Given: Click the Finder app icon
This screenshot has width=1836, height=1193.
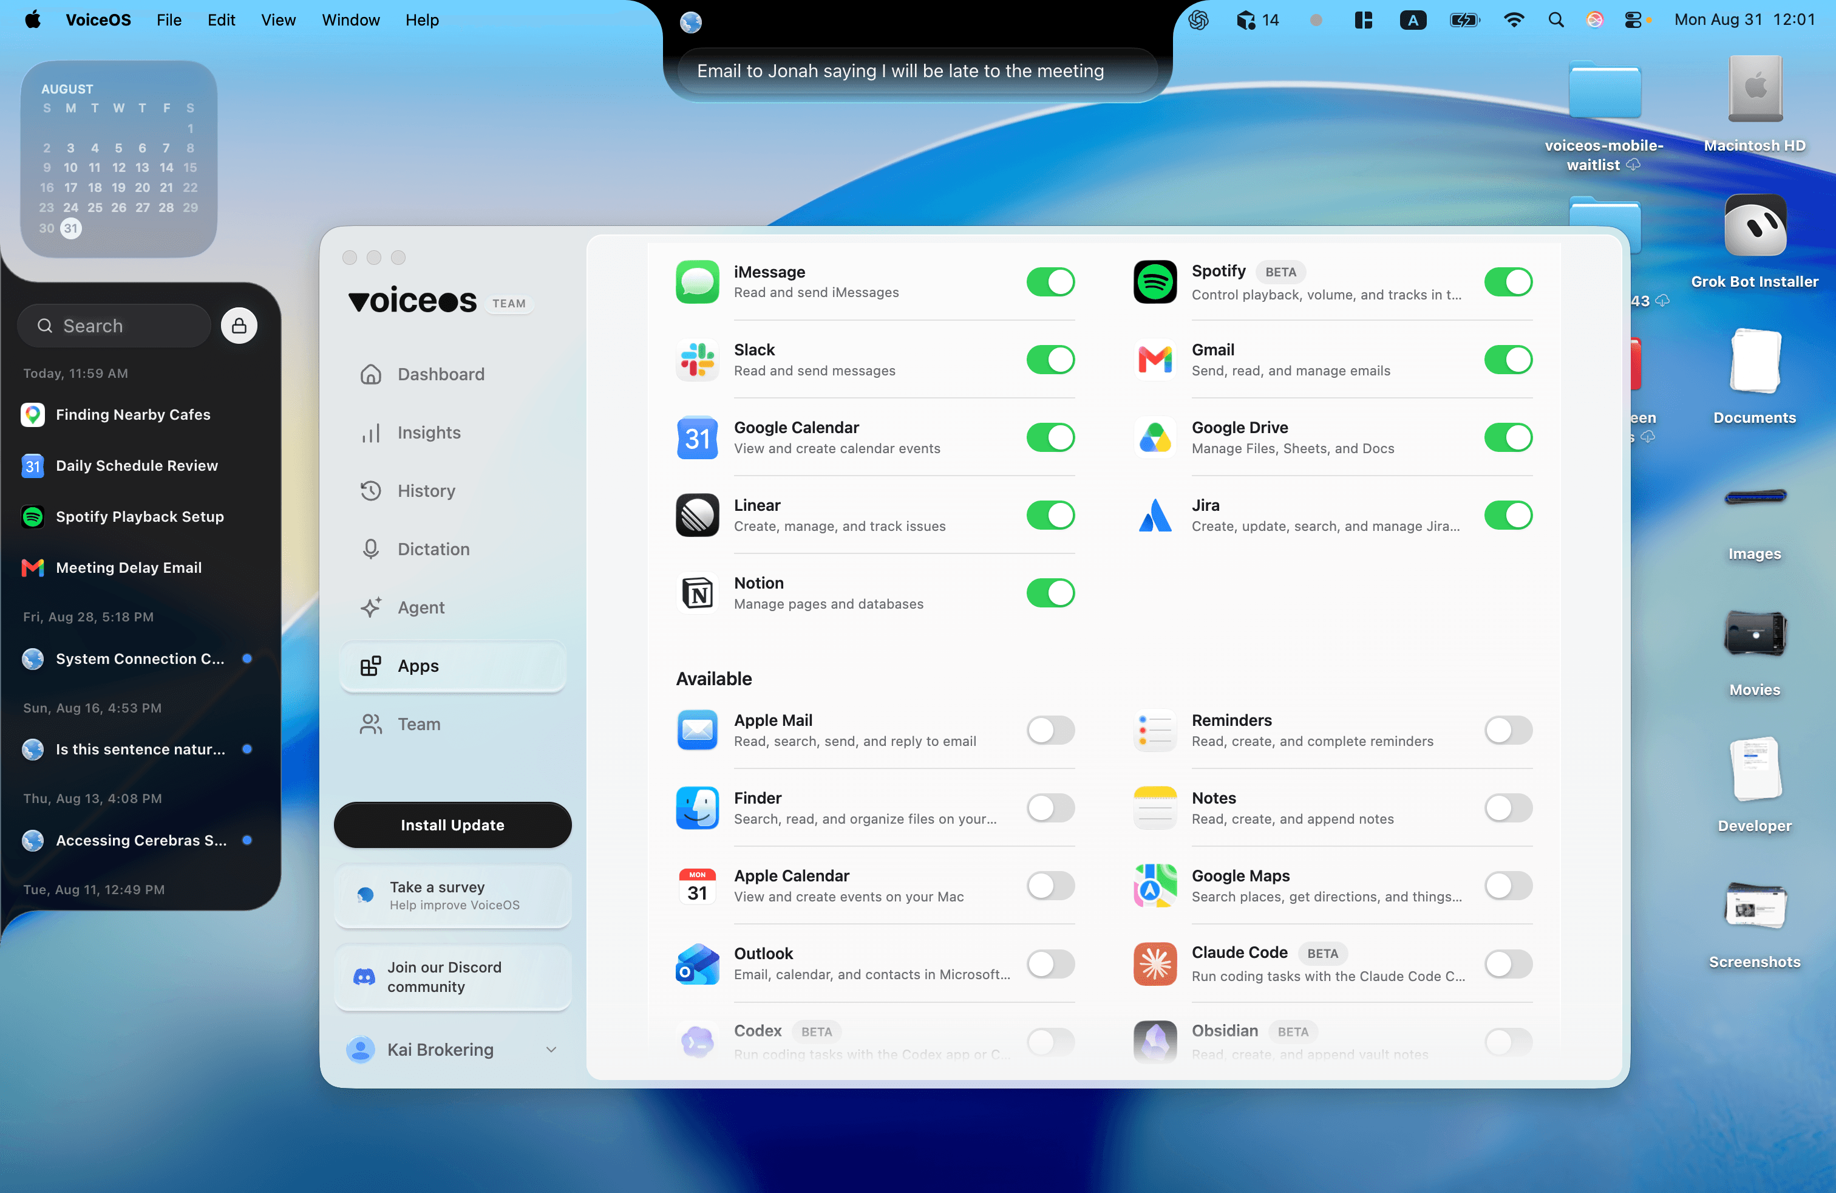Looking at the screenshot, I should point(698,808).
